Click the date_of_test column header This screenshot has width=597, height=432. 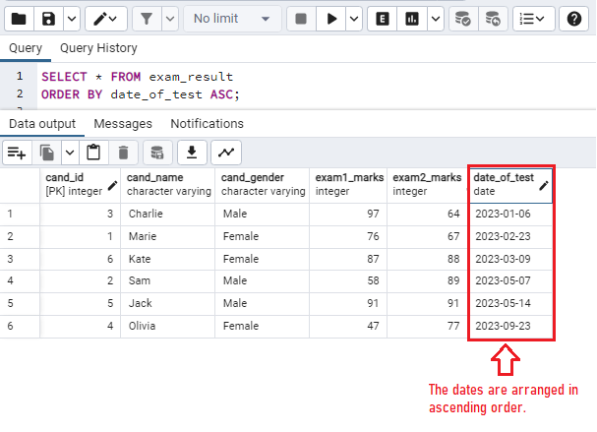(510, 184)
